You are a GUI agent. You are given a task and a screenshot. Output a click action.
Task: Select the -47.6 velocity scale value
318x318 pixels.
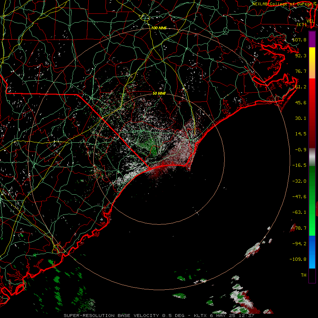click(x=299, y=197)
